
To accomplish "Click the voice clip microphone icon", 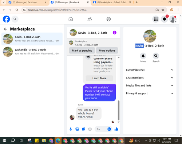I will (71, 129).
